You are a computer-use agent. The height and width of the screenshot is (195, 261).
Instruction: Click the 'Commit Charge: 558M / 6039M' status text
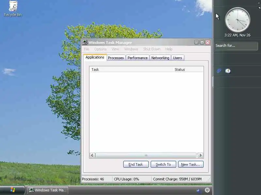(x=177, y=179)
